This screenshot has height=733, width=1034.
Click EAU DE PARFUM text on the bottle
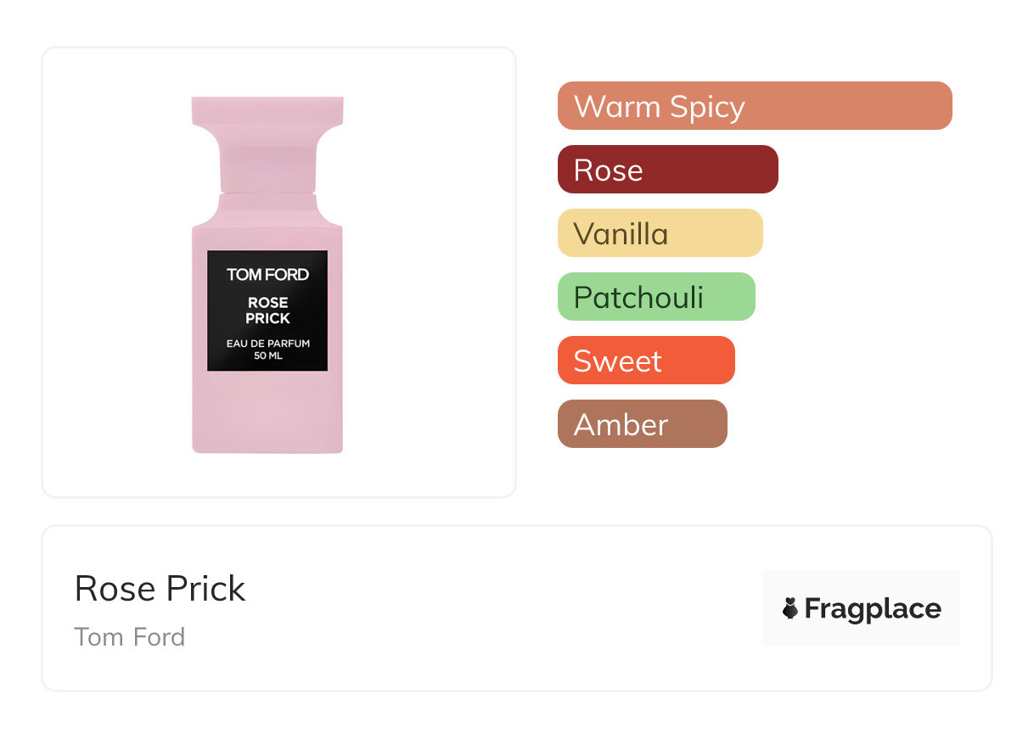pyautogui.click(x=267, y=344)
